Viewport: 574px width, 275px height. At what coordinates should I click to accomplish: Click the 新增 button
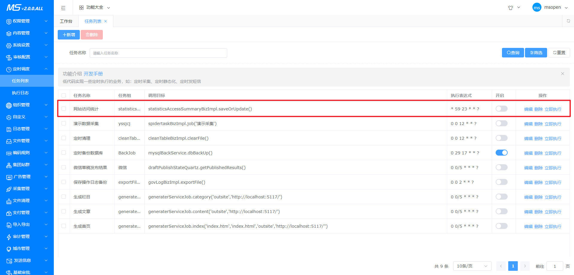pyautogui.click(x=69, y=35)
